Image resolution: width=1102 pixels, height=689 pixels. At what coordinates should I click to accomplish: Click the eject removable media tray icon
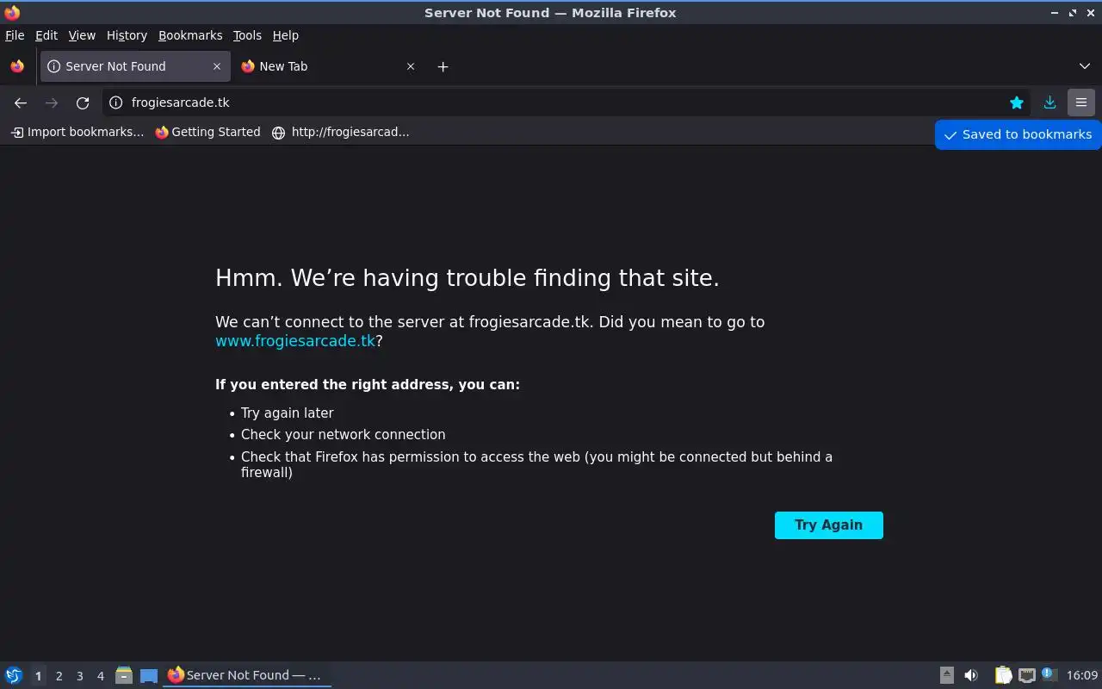tap(946, 675)
